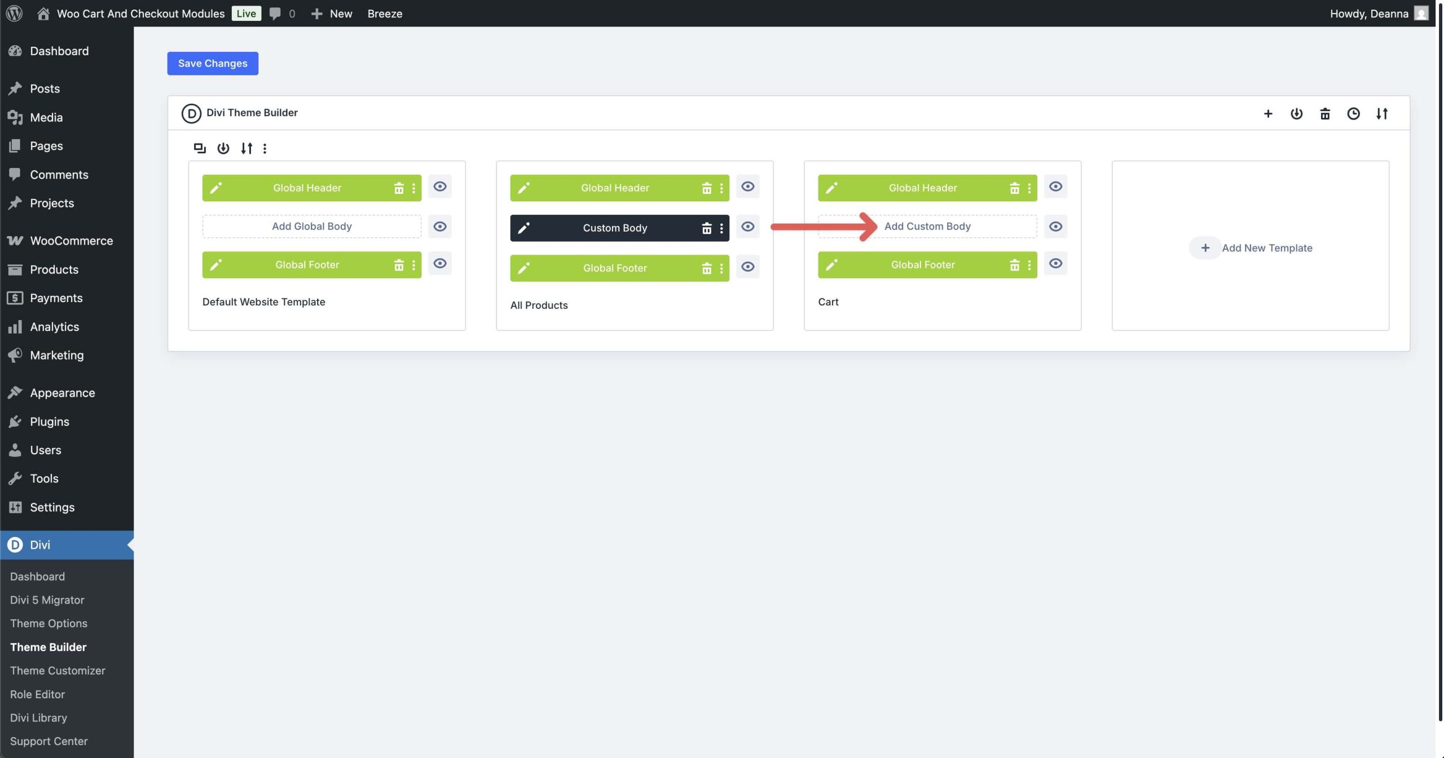Open the theme builder editing history

click(x=1353, y=113)
